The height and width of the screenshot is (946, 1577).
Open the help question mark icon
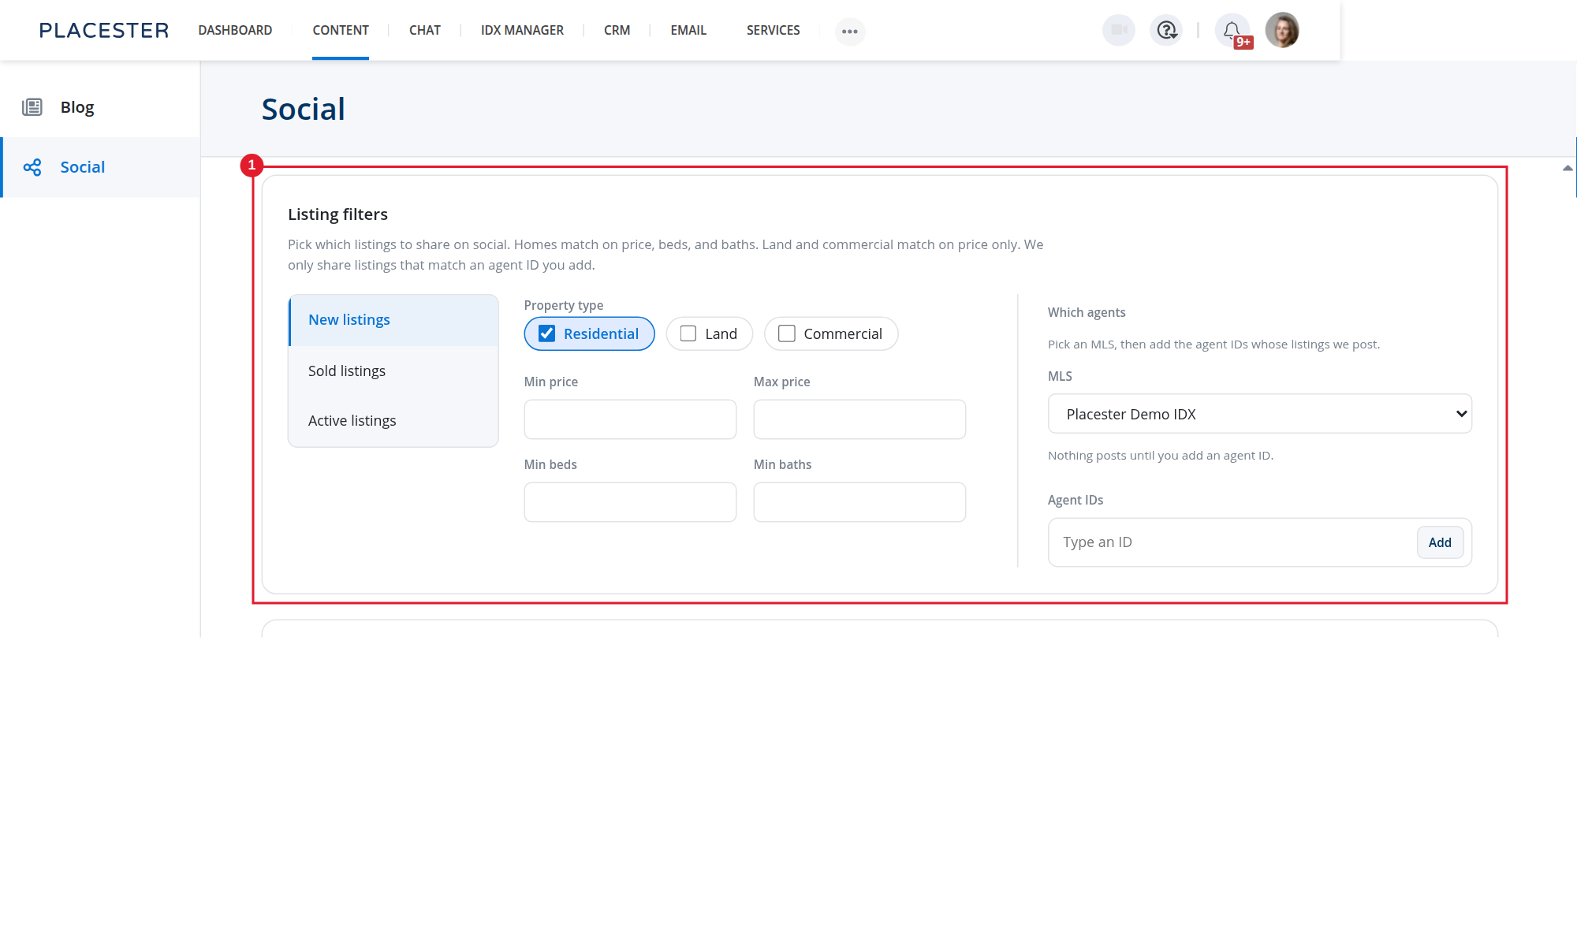pos(1166,31)
